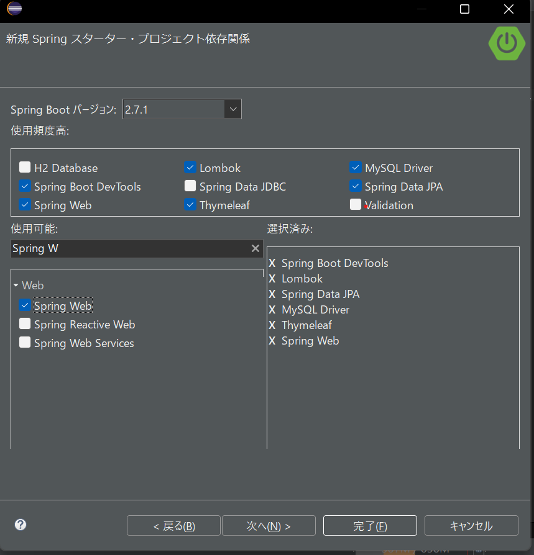Clear the search field using the X icon
Viewport: 534px width, 555px height.
[x=255, y=248]
